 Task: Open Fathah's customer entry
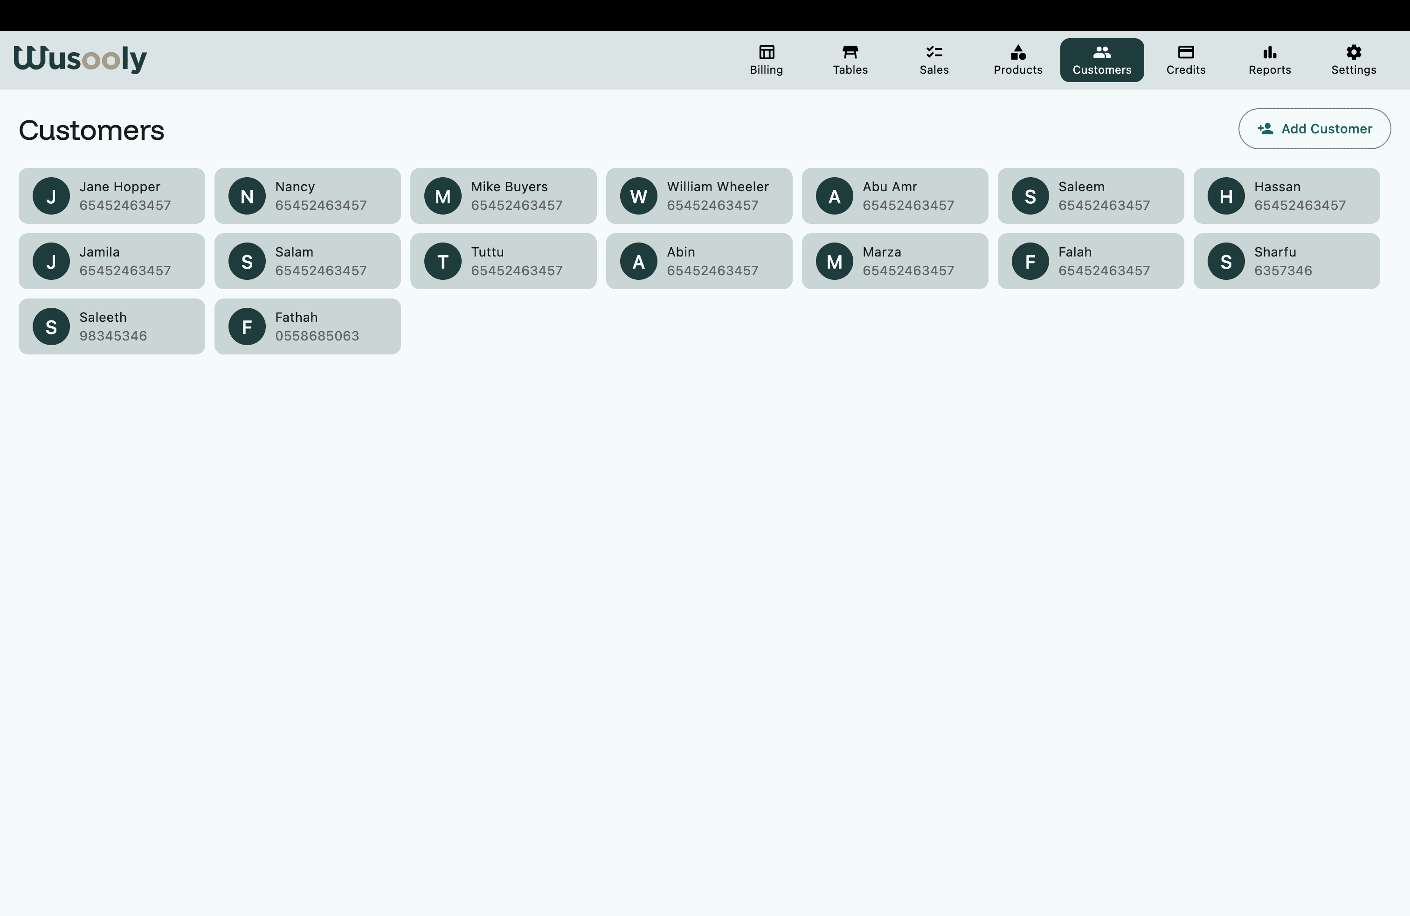(307, 326)
